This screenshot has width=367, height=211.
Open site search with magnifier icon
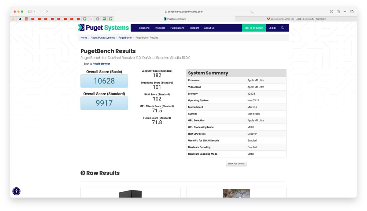click(x=282, y=28)
